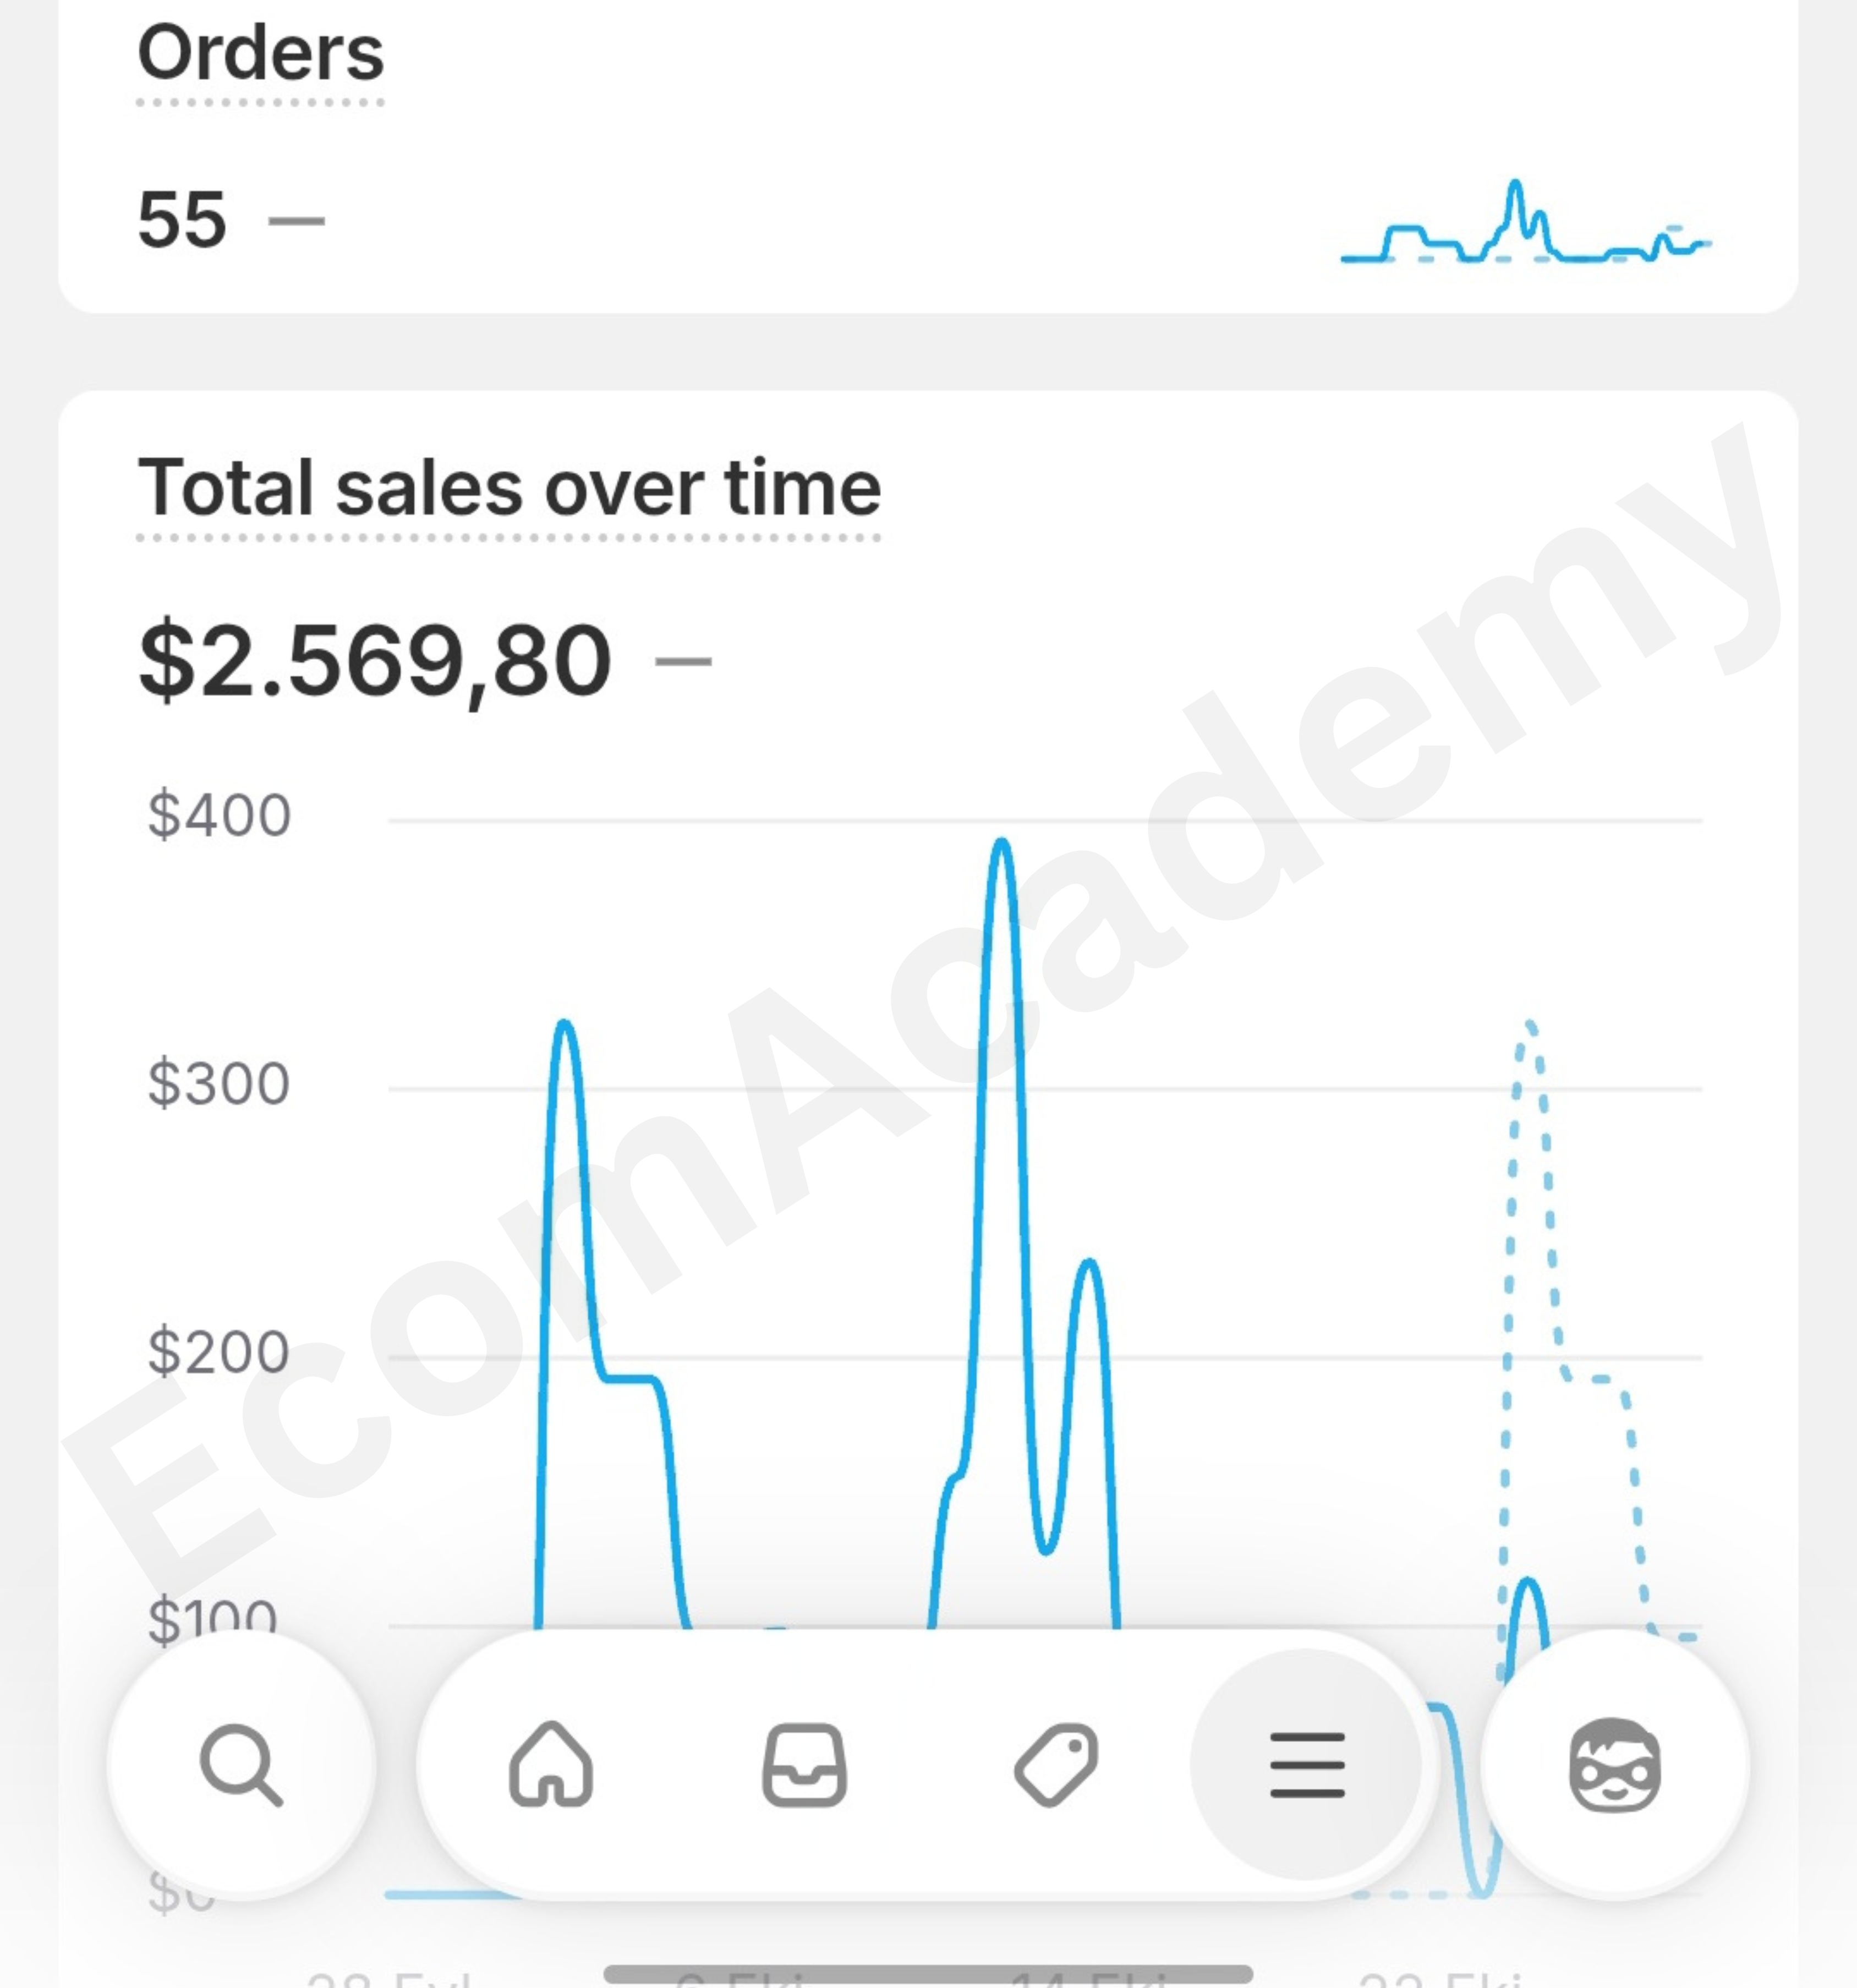Go to the Home tab icon
This screenshot has height=1988, width=1857.
[551, 1764]
